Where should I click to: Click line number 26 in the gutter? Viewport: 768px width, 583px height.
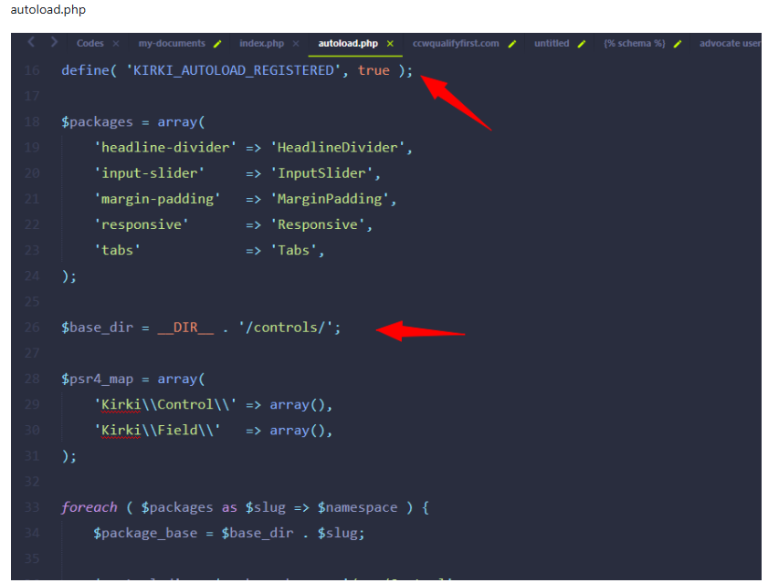point(32,327)
